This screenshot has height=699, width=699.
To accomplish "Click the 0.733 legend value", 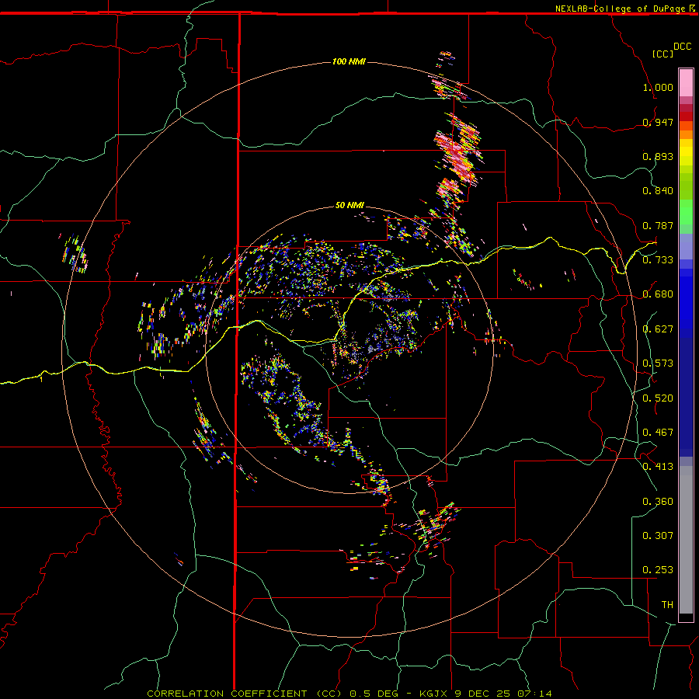I will [658, 260].
